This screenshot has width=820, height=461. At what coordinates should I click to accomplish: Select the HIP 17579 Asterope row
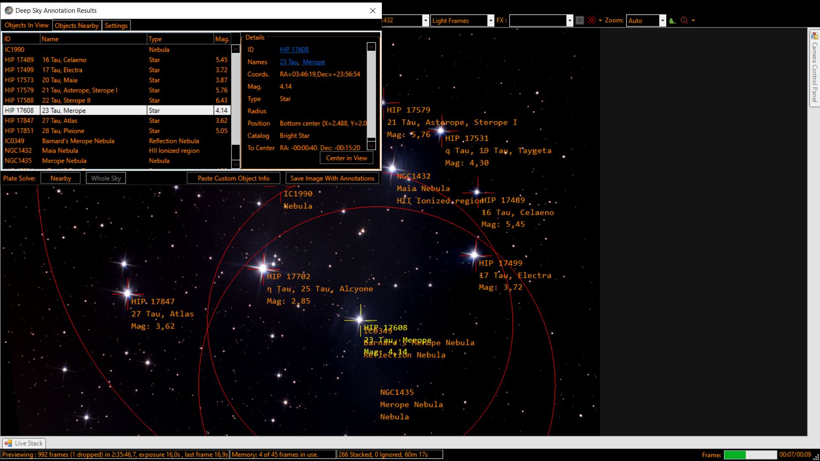tap(117, 90)
